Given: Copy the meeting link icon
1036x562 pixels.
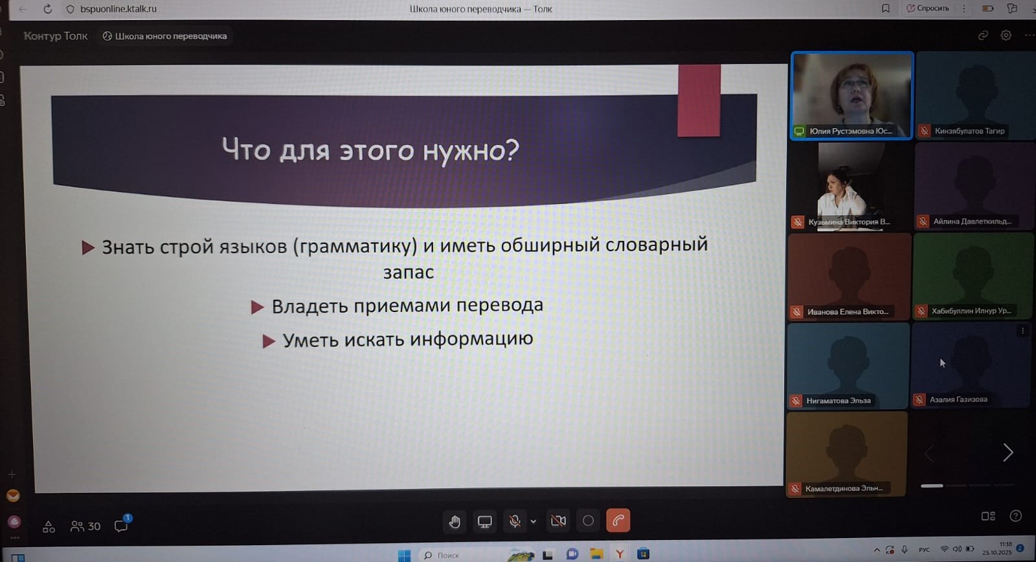Looking at the screenshot, I should [983, 36].
